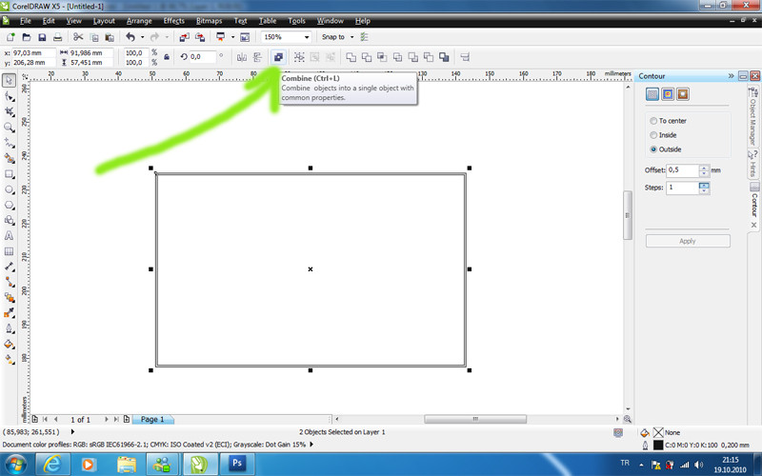Collapse the Contour docker chevrons

pyautogui.click(x=731, y=76)
